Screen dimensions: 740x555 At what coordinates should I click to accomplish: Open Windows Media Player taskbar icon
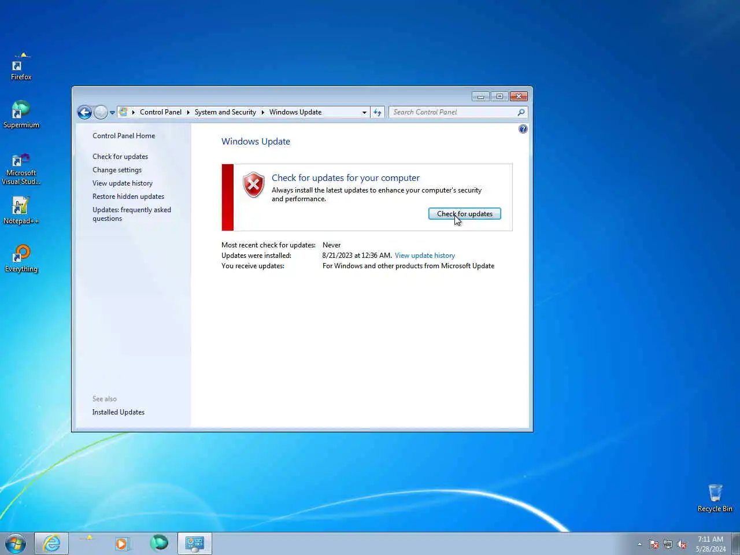pyautogui.click(x=121, y=543)
